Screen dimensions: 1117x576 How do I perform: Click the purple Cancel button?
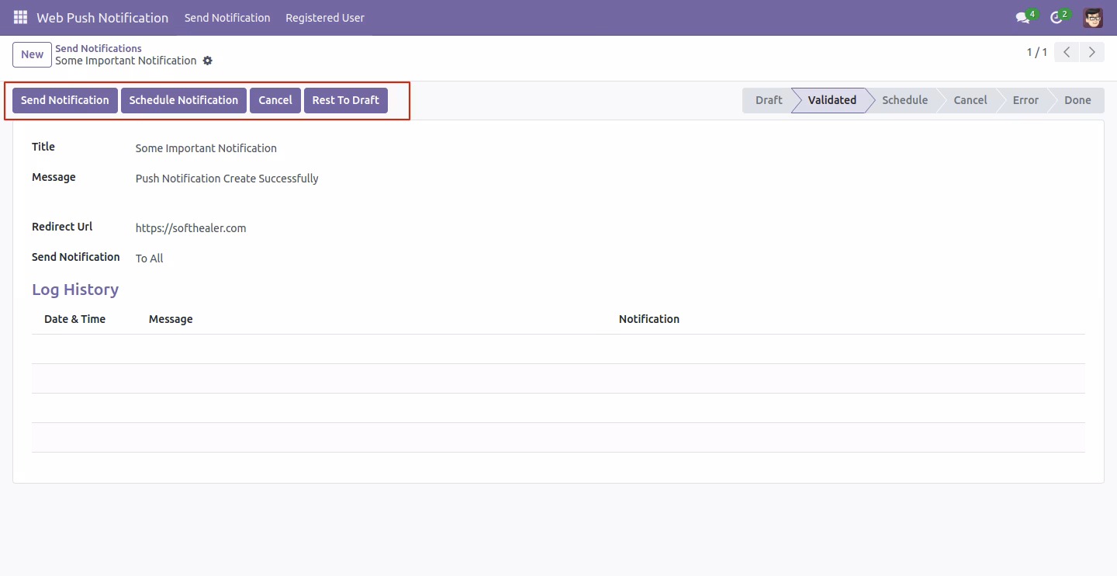pos(275,100)
